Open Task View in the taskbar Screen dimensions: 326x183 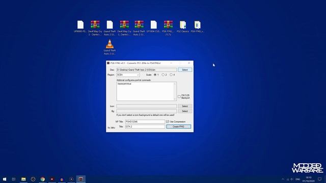pos(14,179)
